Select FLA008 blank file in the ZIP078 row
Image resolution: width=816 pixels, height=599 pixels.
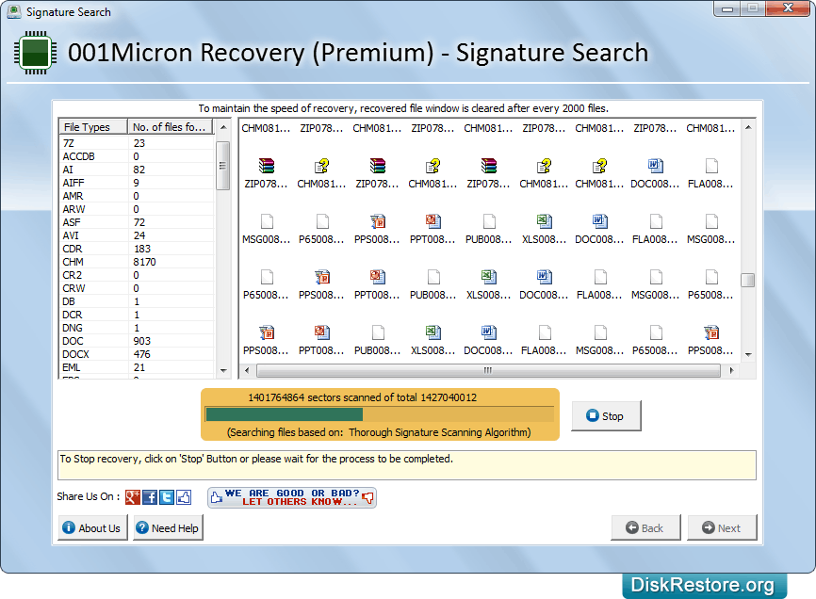pos(710,173)
